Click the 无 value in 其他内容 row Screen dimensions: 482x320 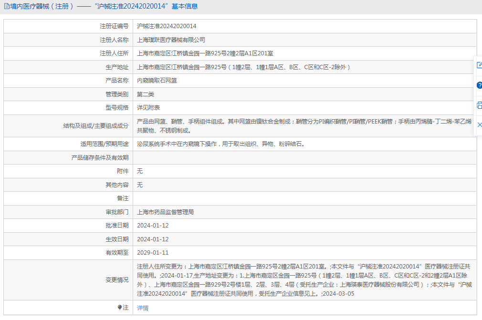140,185
